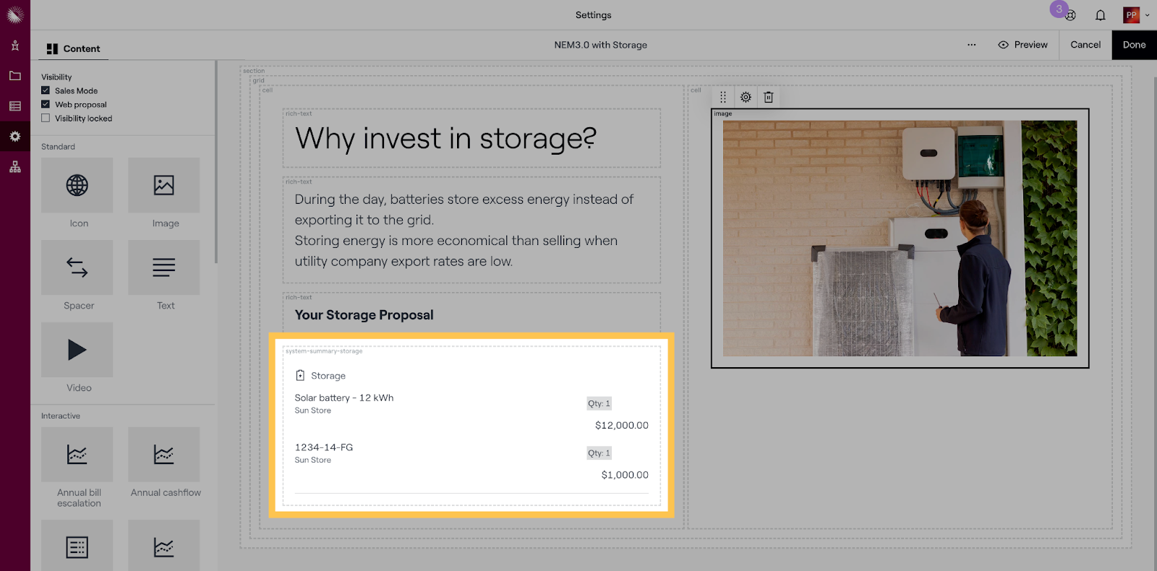Switch to the Content tab
The width and height of the screenshot is (1157, 571).
73,48
